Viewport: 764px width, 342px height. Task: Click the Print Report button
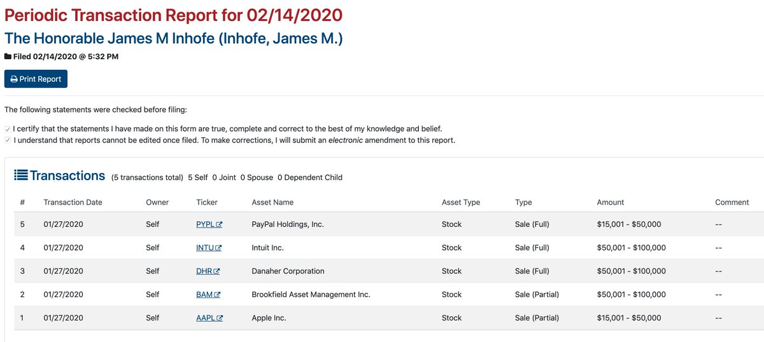pyautogui.click(x=36, y=79)
